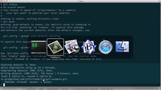Screen dimensions: 161x90
Task: Click 'Total 6 (delta 2), reused 0' line
Action: click(26, 76)
